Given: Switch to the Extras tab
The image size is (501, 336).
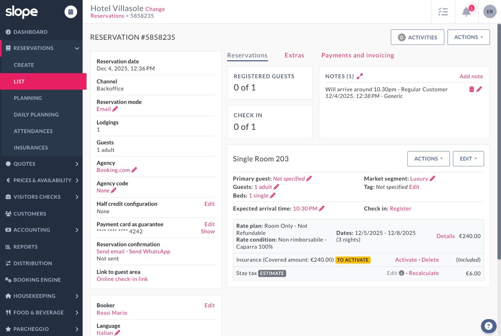Looking at the screenshot, I should point(294,55).
